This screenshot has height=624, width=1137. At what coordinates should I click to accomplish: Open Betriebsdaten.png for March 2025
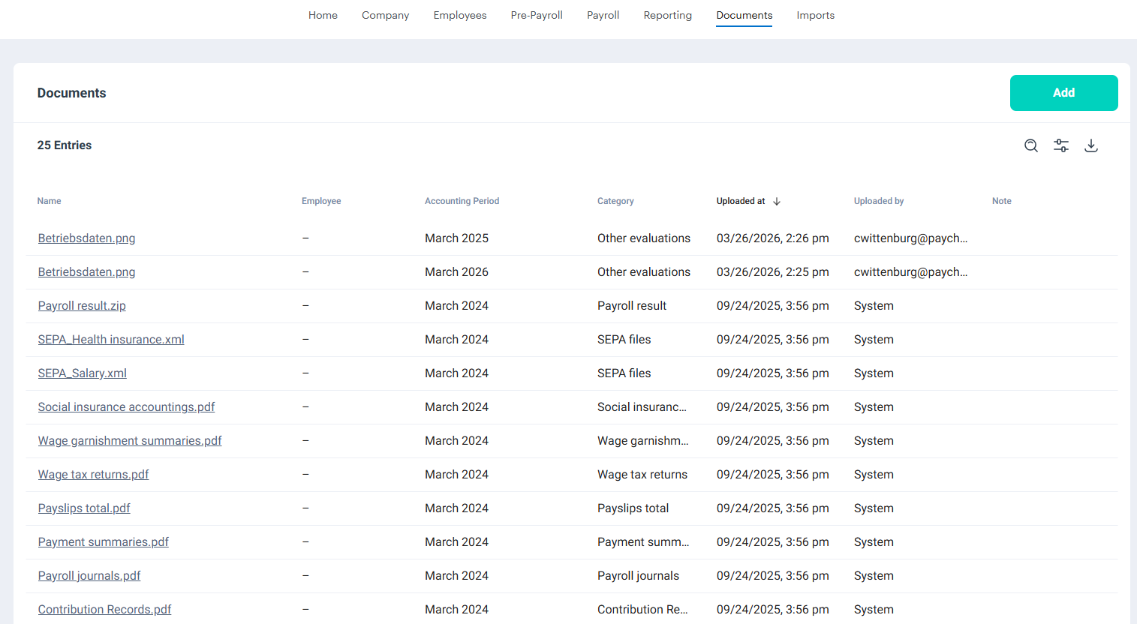click(x=87, y=238)
